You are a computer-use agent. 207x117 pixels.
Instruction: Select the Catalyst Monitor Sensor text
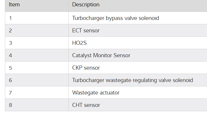point(101,55)
